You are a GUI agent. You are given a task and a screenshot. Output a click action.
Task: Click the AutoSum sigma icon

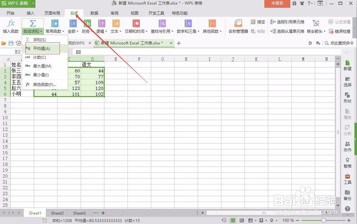[x=32, y=24]
